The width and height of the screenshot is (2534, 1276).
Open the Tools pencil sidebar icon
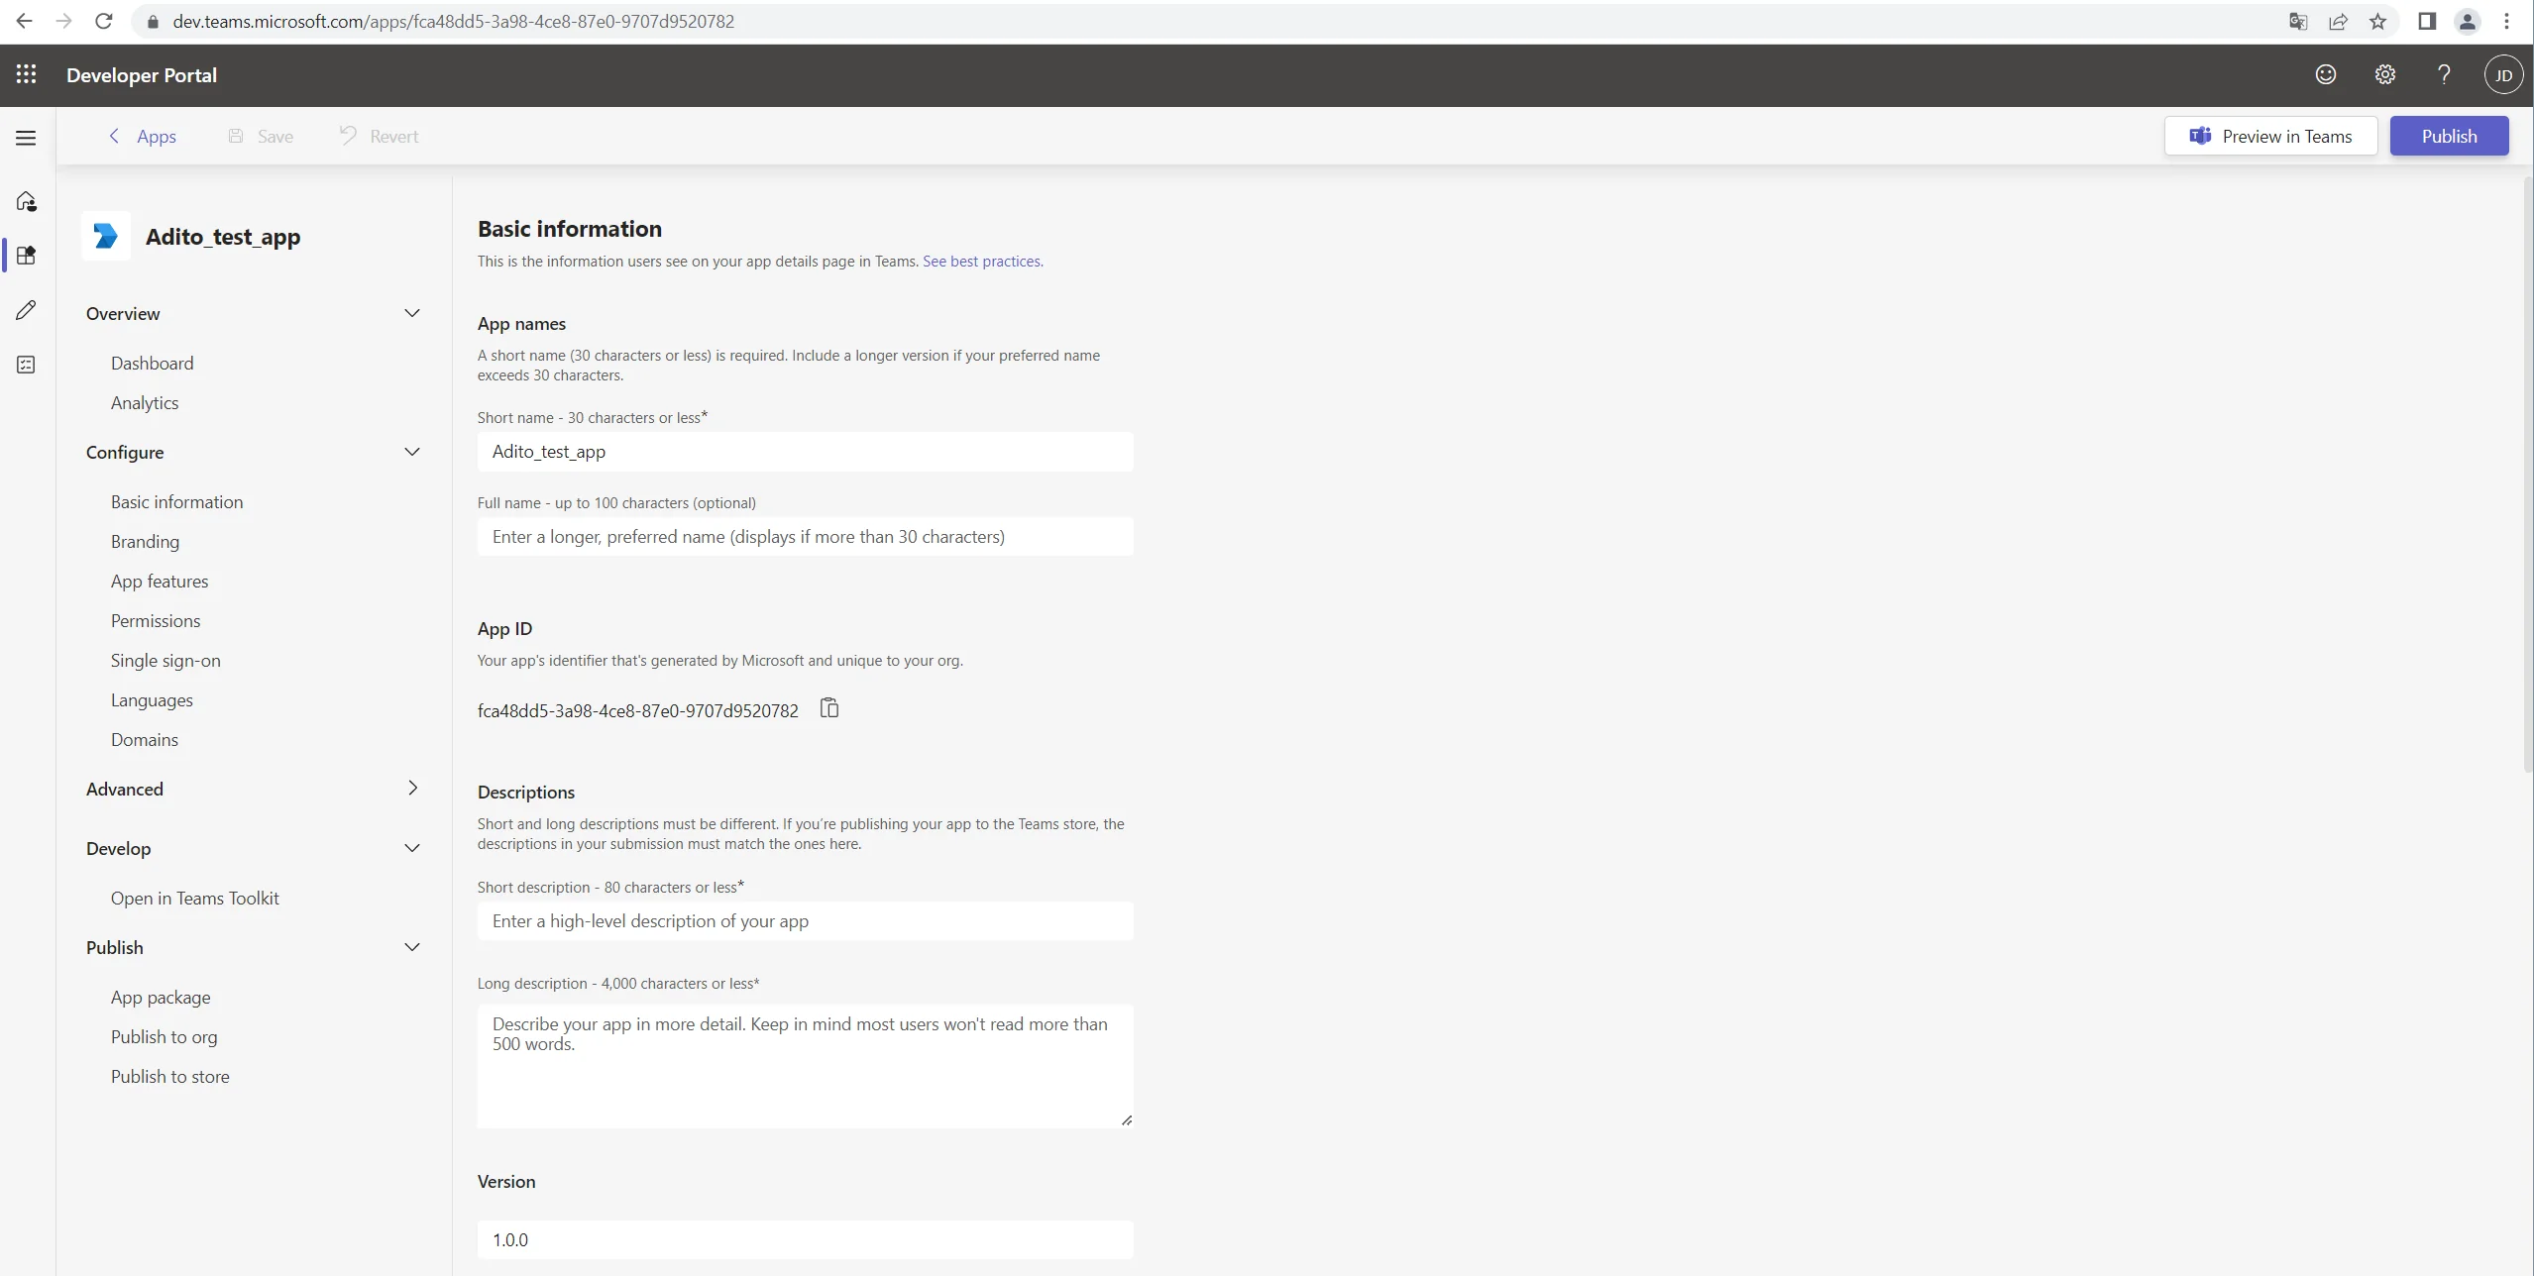tap(27, 310)
